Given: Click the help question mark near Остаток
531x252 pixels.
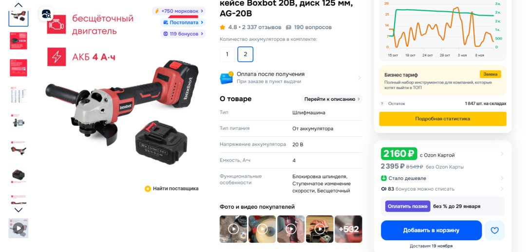Looking at the screenshot, I should (382, 104).
